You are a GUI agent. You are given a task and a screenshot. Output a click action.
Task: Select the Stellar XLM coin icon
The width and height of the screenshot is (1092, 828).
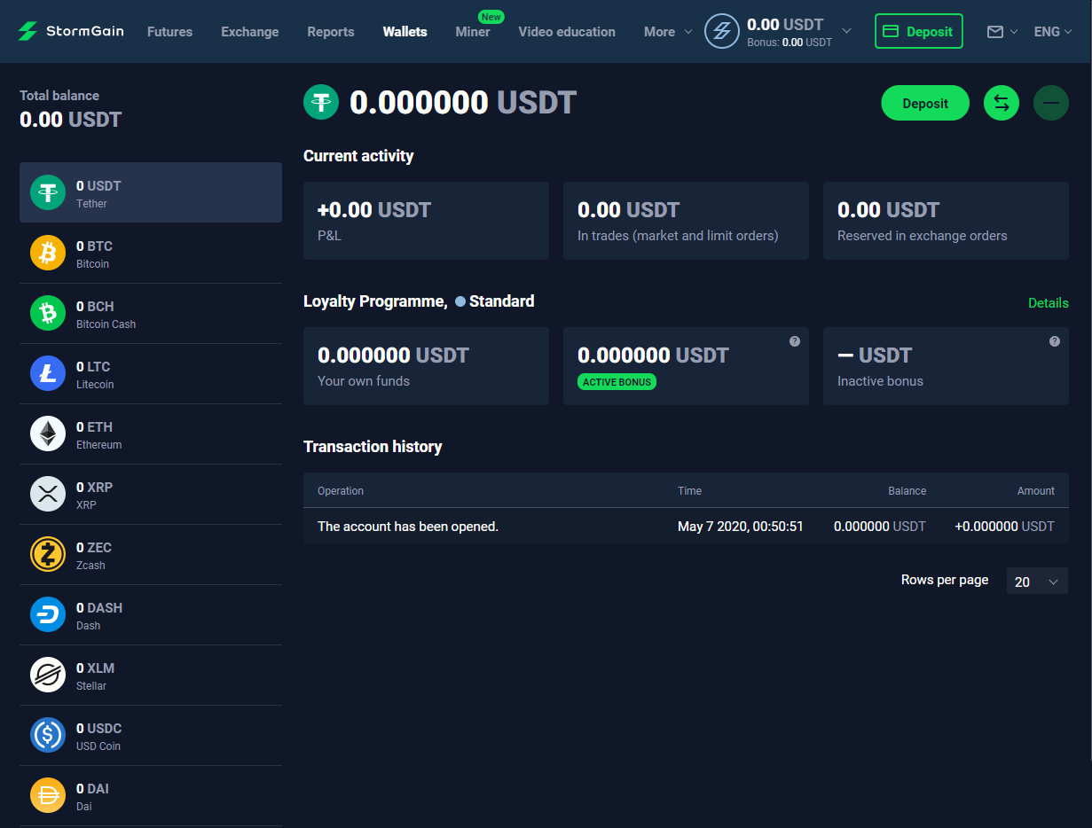pyautogui.click(x=48, y=675)
